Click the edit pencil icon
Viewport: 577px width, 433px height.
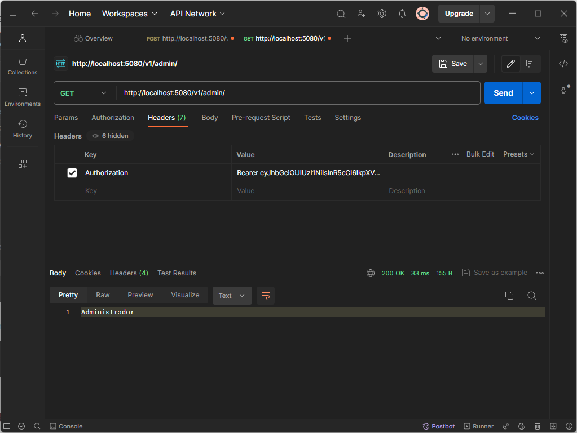(x=511, y=64)
